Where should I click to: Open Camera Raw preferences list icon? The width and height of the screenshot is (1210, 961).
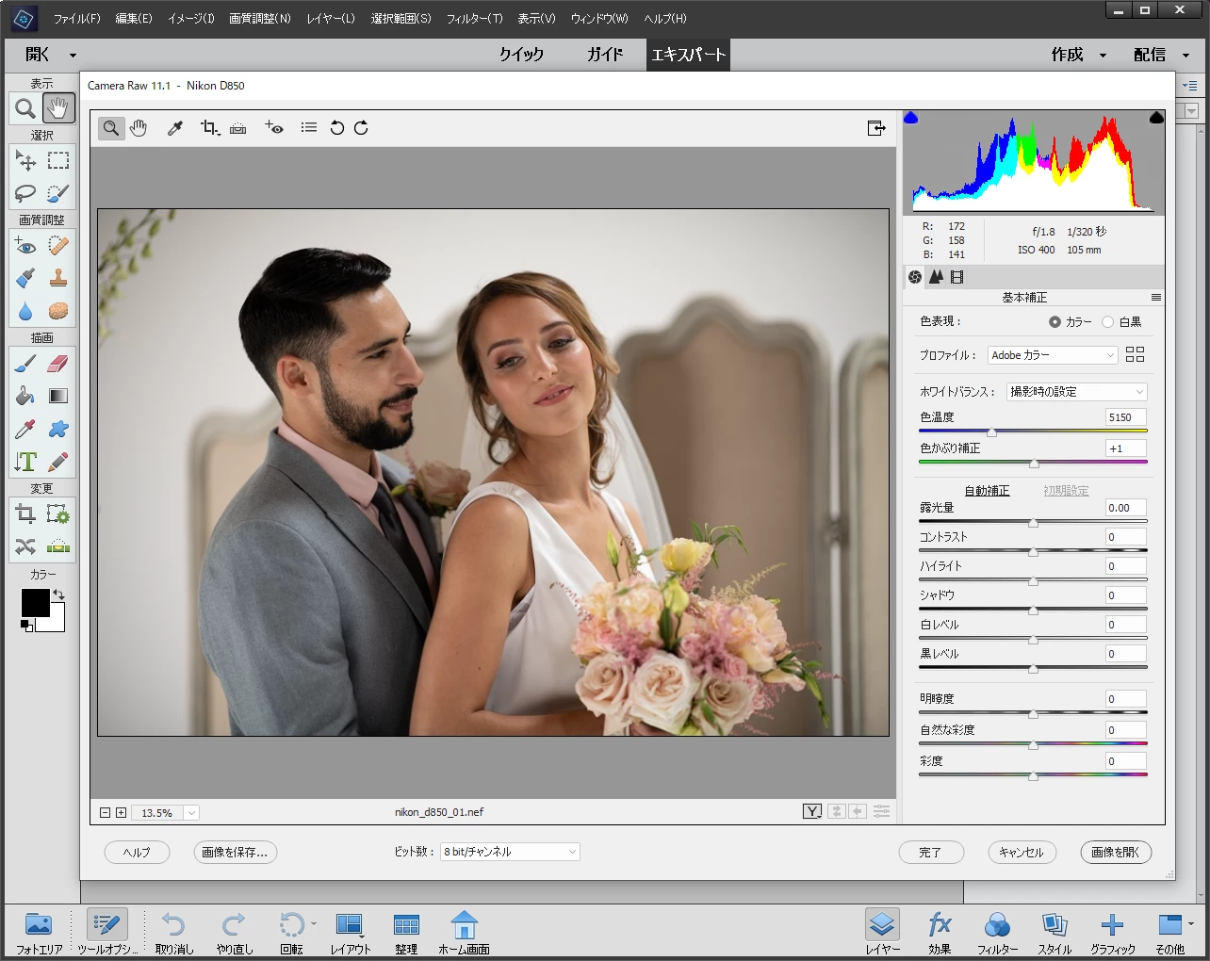click(x=308, y=128)
